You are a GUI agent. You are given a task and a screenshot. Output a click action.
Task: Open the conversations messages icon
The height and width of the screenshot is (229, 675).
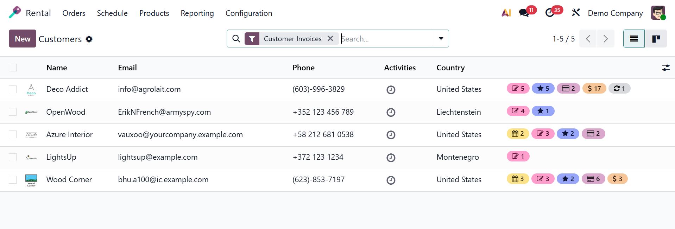pyautogui.click(x=524, y=13)
